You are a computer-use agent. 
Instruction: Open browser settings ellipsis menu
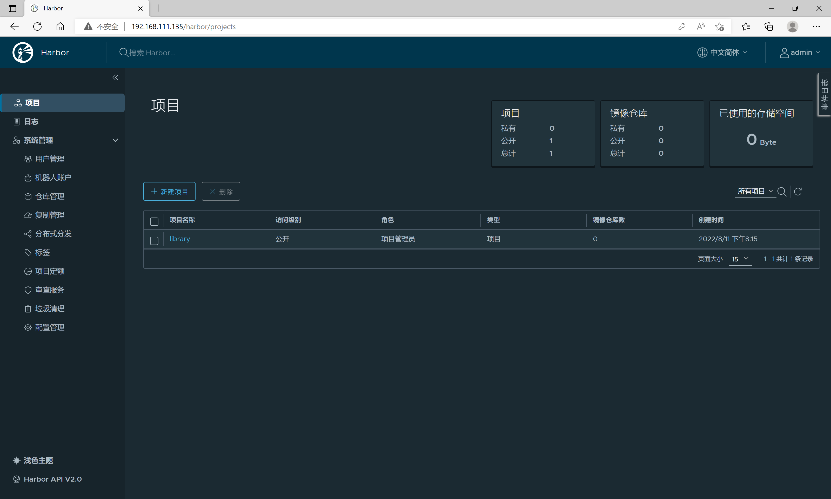[x=816, y=27]
